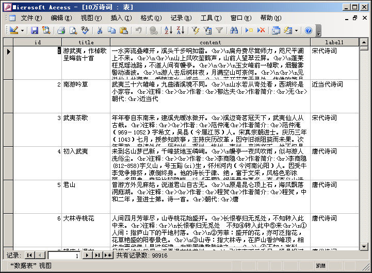Click the id cell with value 4

point(38,163)
